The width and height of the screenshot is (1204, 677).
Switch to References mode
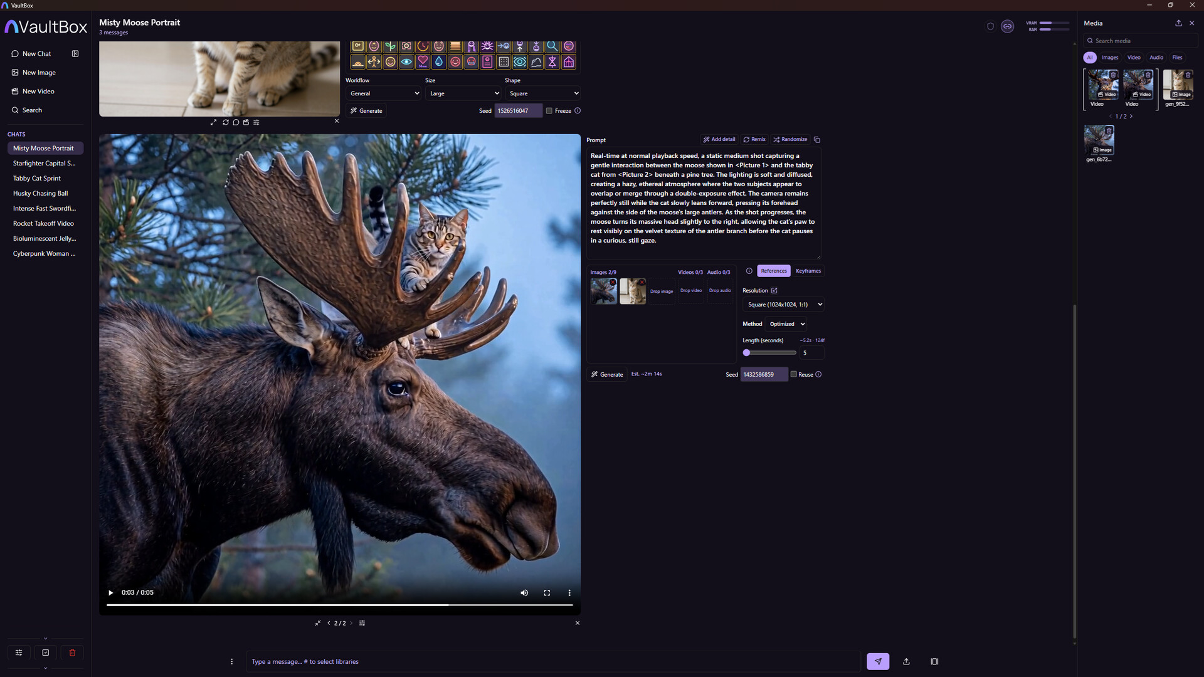point(774,271)
